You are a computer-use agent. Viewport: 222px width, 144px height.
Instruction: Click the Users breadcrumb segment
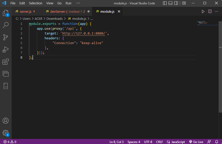click(26, 19)
